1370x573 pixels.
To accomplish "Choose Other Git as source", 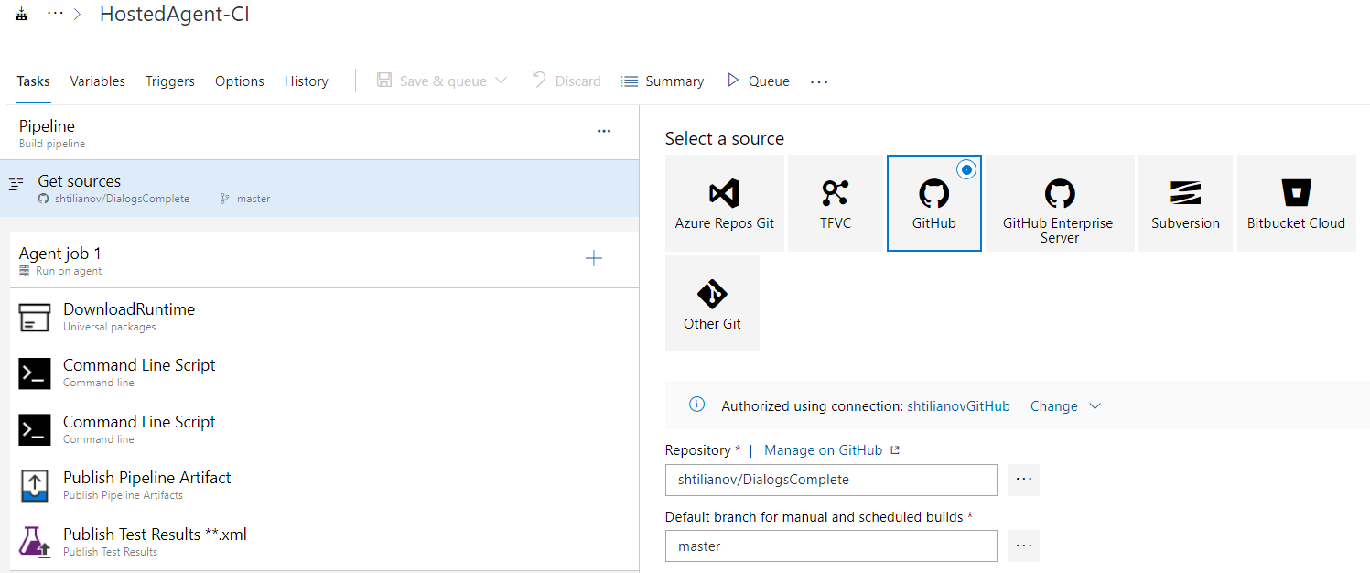I will (712, 304).
